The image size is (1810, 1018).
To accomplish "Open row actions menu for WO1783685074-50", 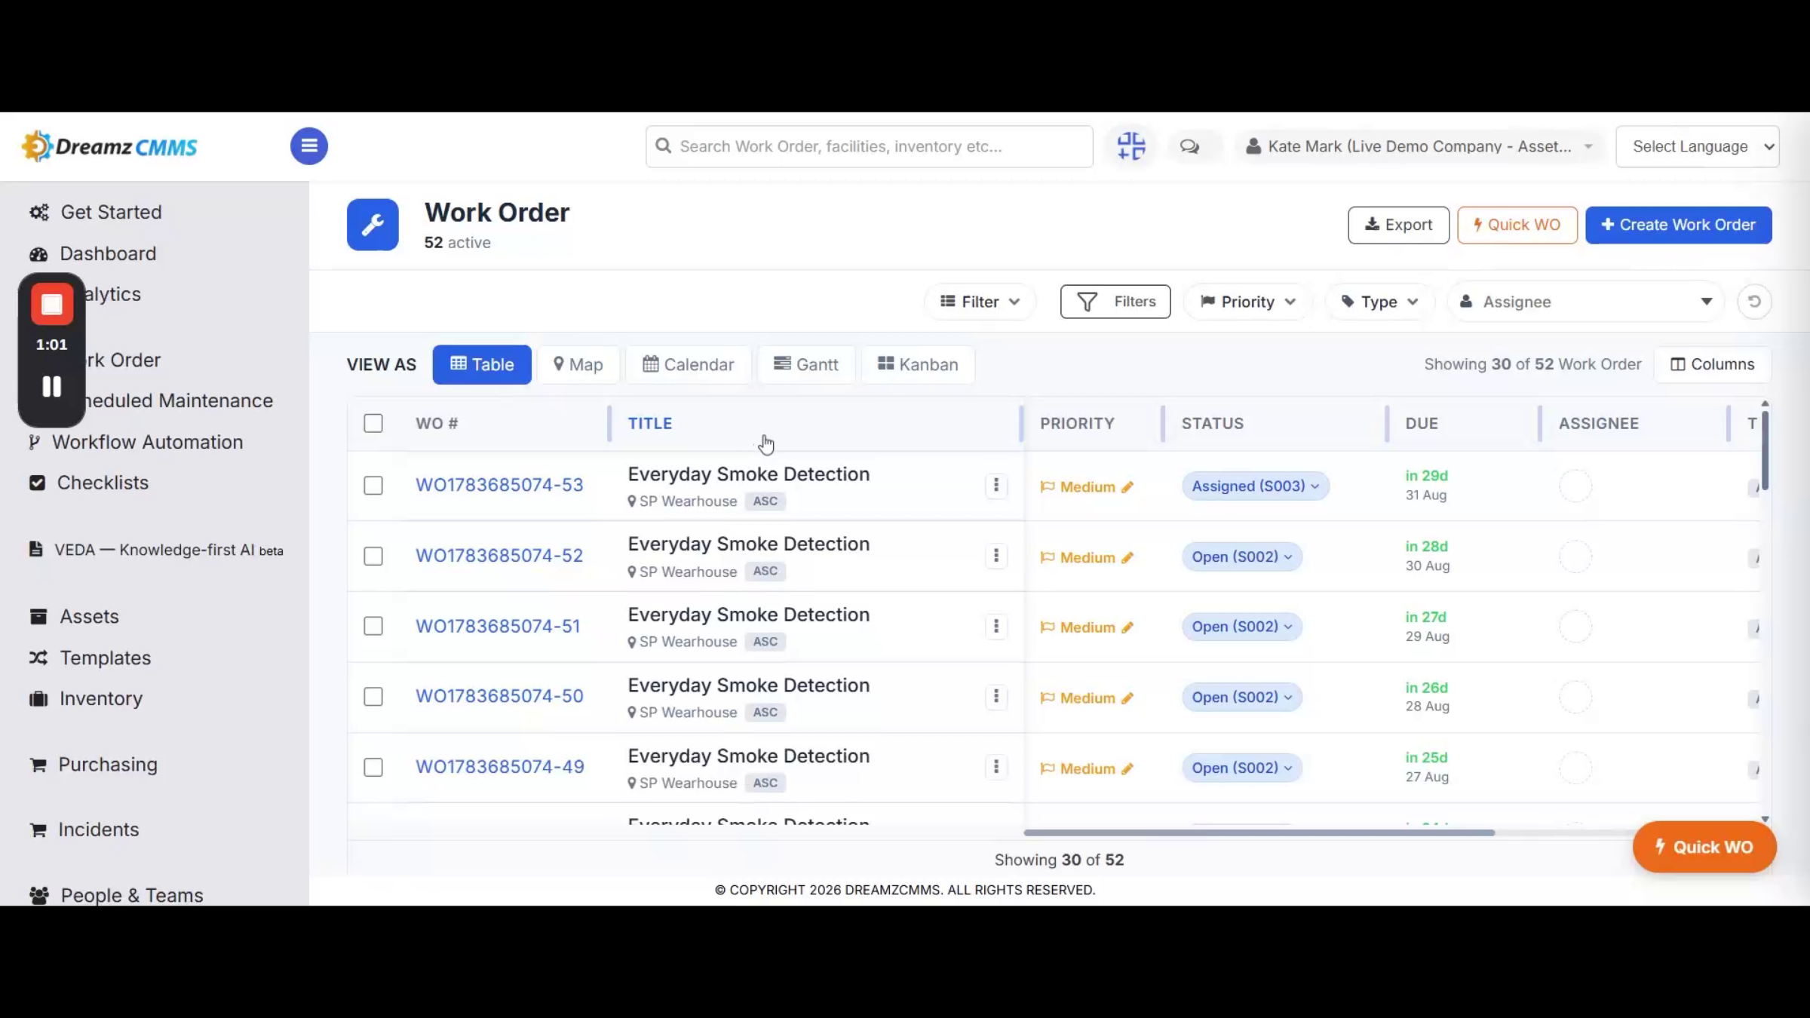I will point(996,697).
